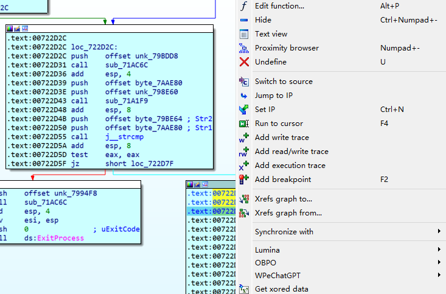The image size is (446, 294).
Task: Click offset unk_798E60 operand
Action: pyautogui.click(x=141, y=92)
